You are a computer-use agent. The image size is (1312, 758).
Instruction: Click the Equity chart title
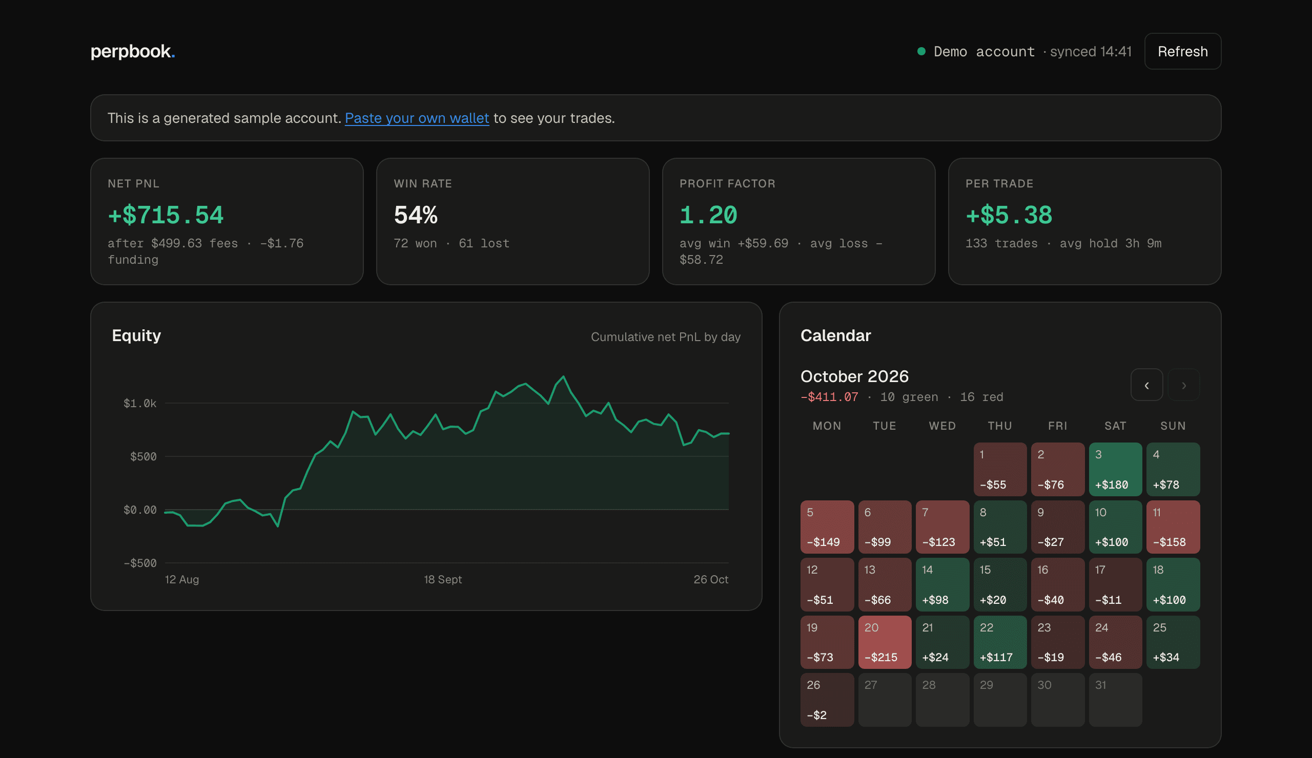136,335
